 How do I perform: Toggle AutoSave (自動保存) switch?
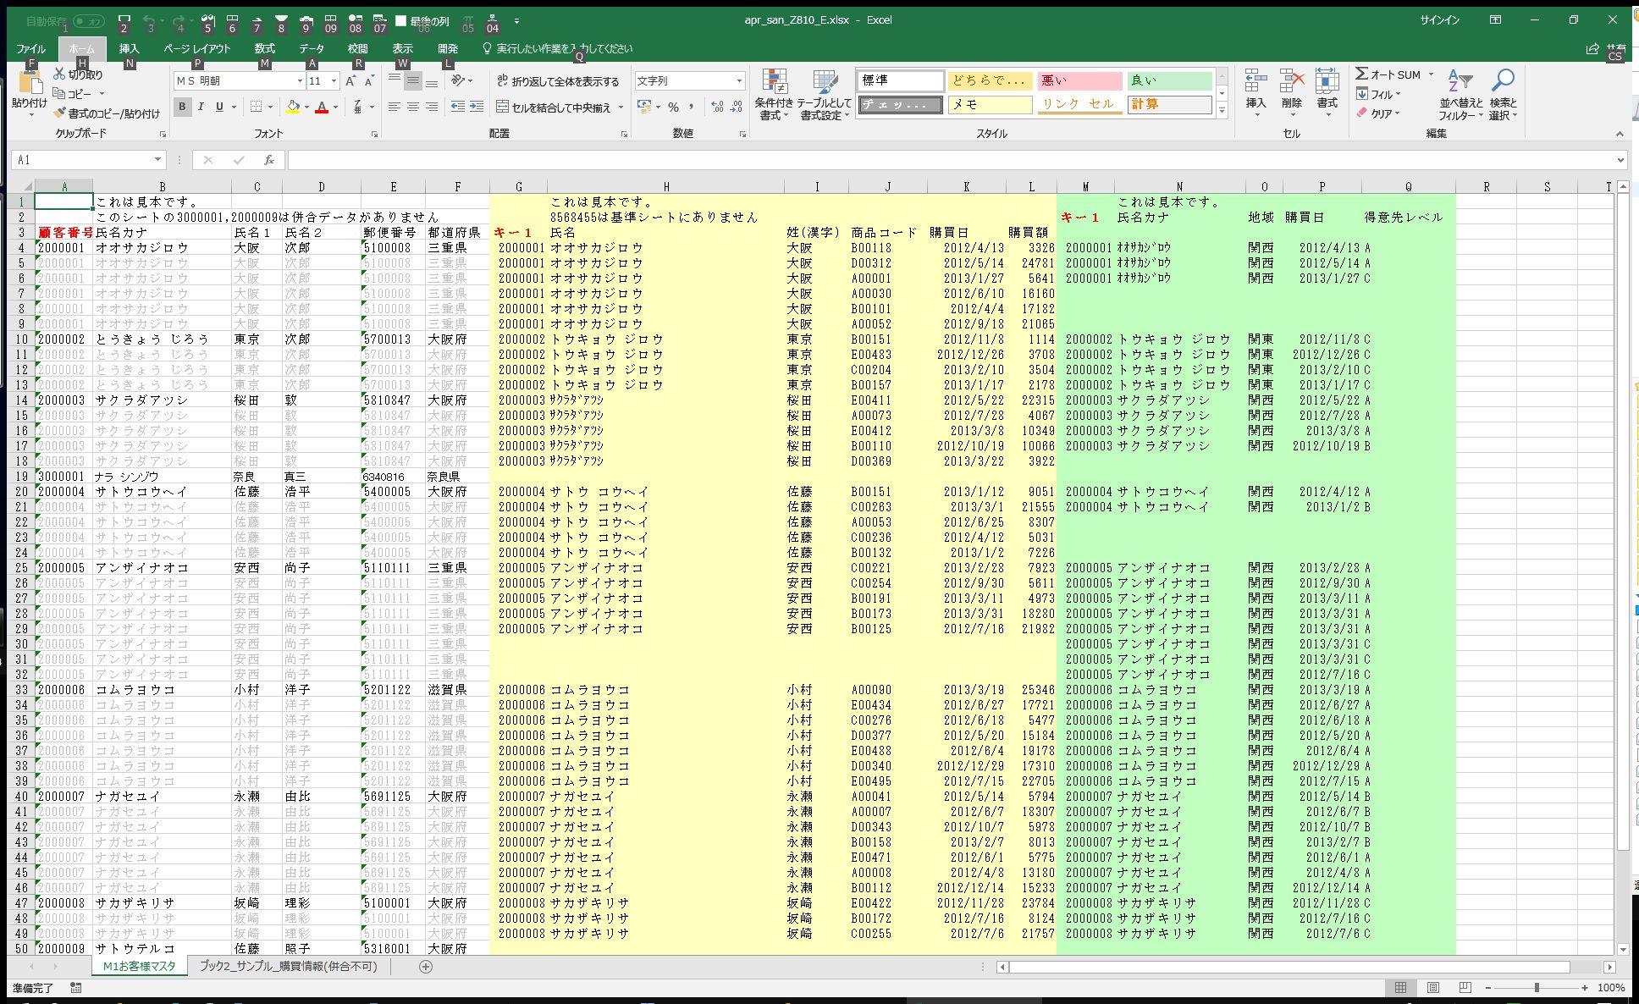(89, 21)
